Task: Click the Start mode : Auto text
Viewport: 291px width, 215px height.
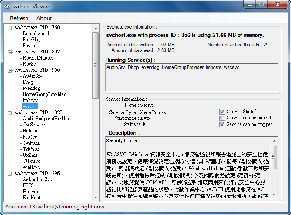Action: (x=132, y=118)
